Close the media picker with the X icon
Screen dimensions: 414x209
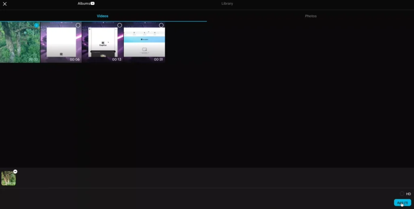pyautogui.click(x=5, y=4)
